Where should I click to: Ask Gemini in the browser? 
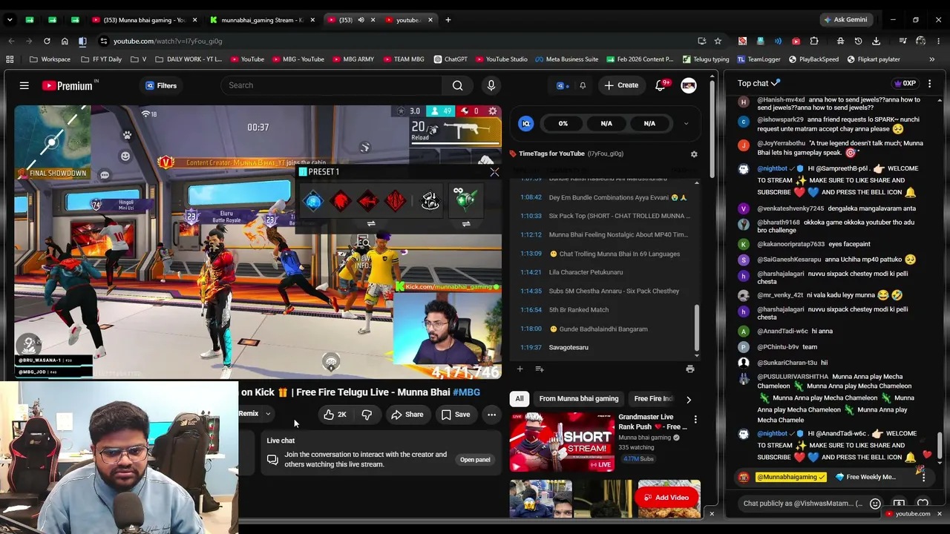pos(845,20)
